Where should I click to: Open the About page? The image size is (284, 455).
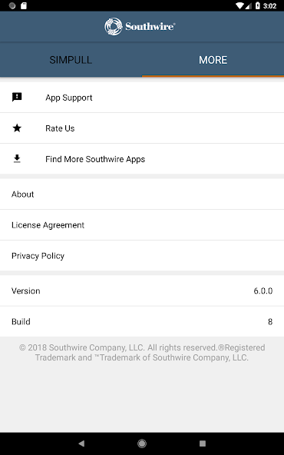(x=142, y=194)
